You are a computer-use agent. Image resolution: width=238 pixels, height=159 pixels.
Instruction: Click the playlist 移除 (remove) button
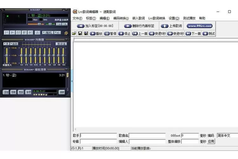tap(13, 92)
